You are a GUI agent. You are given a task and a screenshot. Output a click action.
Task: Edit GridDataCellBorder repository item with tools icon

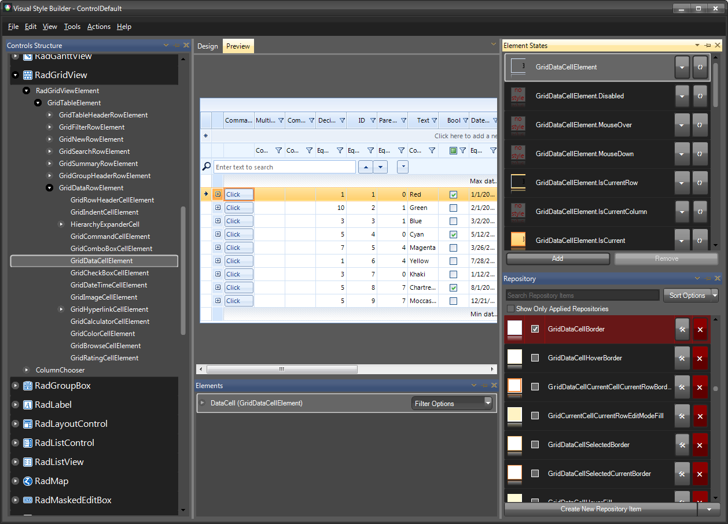[682, 329]
